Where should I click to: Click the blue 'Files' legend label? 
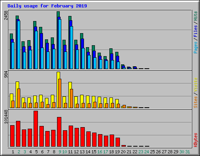click(x=196, y=31)
